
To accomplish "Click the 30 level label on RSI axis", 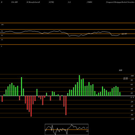I will click(2, 40).
